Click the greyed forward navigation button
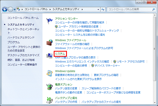Screen dimensions: 158x106 10,9
